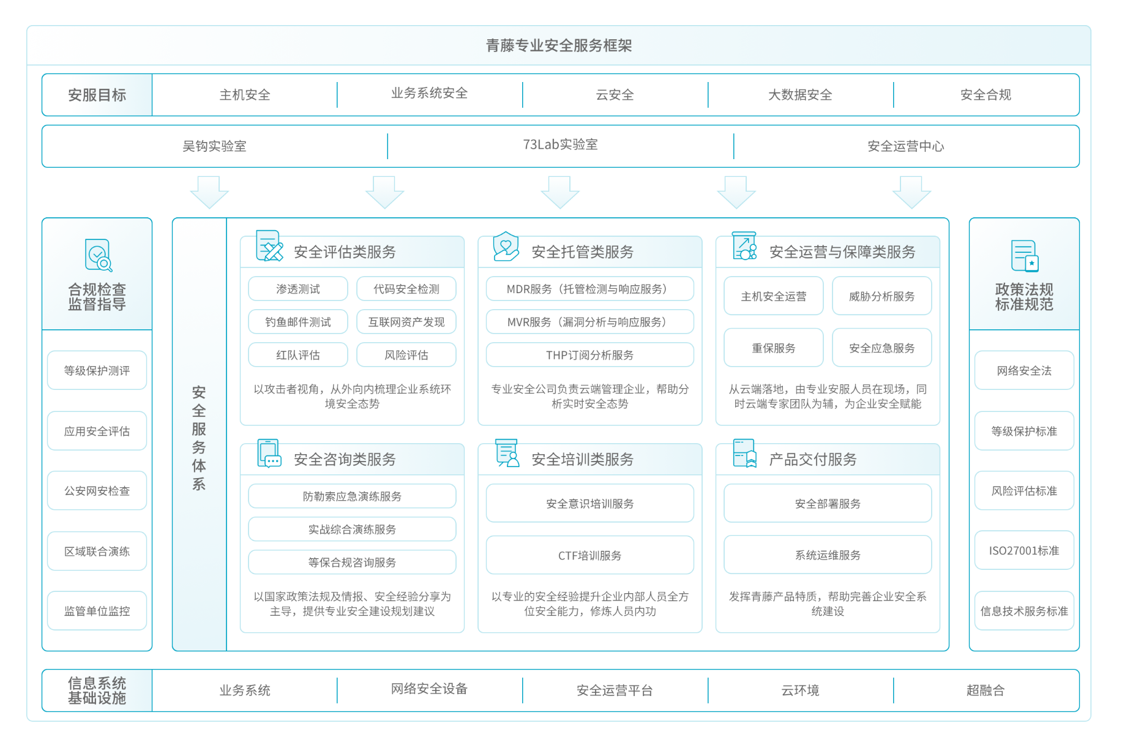
Task: Click 超融合 in infrastructure row
Action: pos(986,690)
